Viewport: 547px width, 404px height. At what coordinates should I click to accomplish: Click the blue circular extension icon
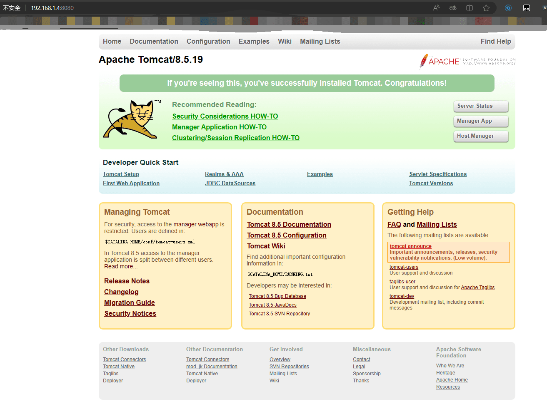508,8
